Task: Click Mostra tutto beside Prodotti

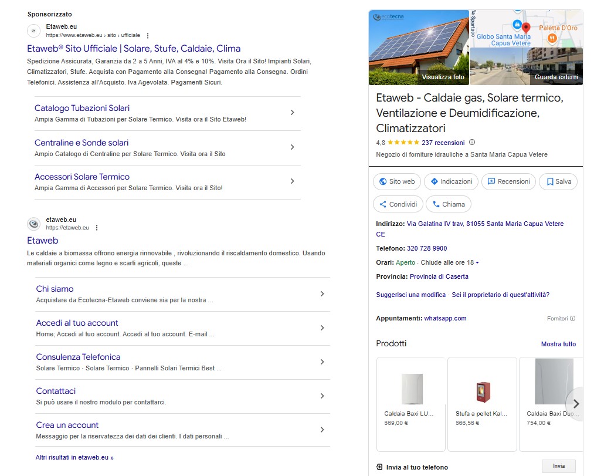Action: tap(558, 344)
